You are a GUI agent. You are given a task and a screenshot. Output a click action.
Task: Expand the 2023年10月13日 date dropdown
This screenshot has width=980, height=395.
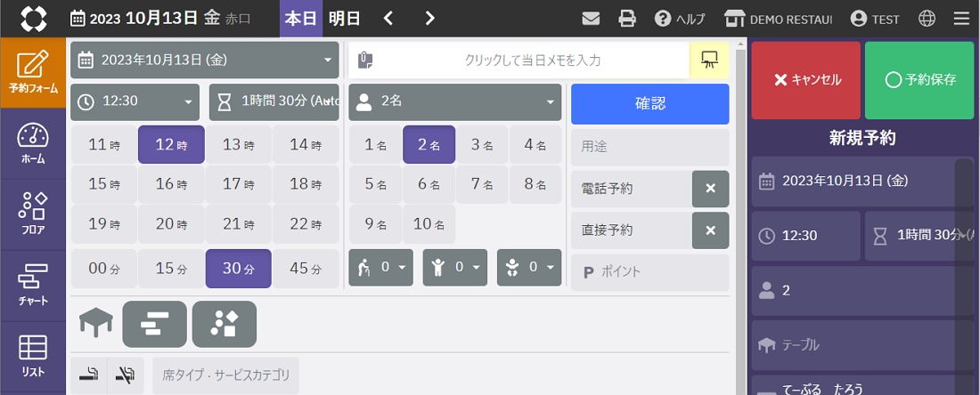pyautogui.click(x=204, y=60)
